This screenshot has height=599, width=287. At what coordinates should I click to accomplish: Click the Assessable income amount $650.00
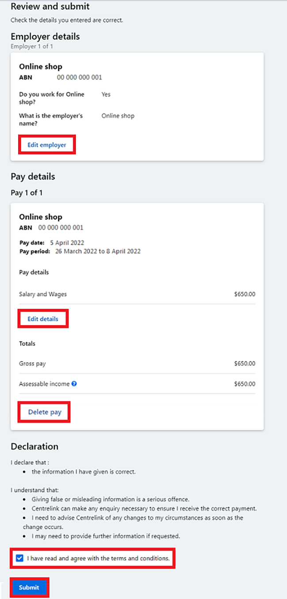(245, 383)
